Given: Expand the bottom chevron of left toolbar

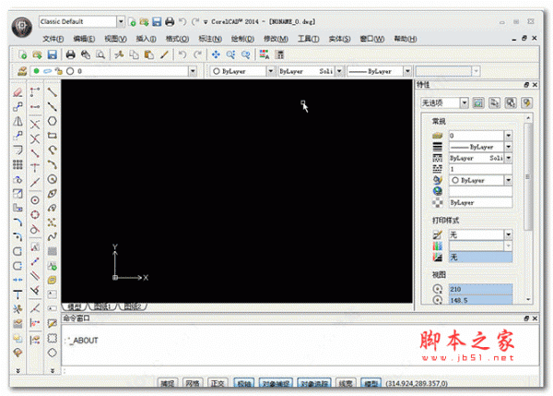Looking at the screenshot, I should coord(18,370).
